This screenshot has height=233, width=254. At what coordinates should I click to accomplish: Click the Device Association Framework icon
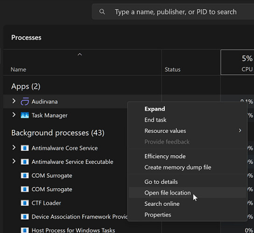[25, 217]
